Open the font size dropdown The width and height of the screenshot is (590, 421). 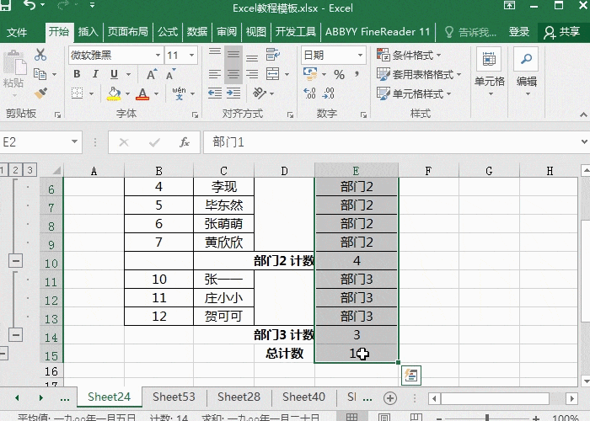tap(192, 56)
